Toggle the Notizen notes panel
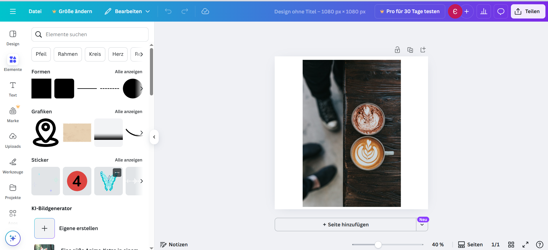 (174, 245)
